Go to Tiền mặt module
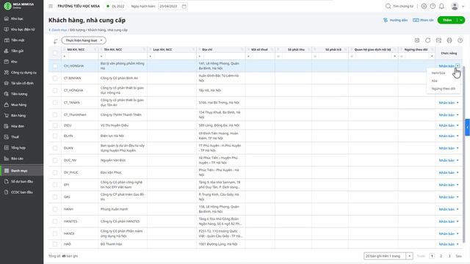The image size is (470, 264). pos(18,40)
